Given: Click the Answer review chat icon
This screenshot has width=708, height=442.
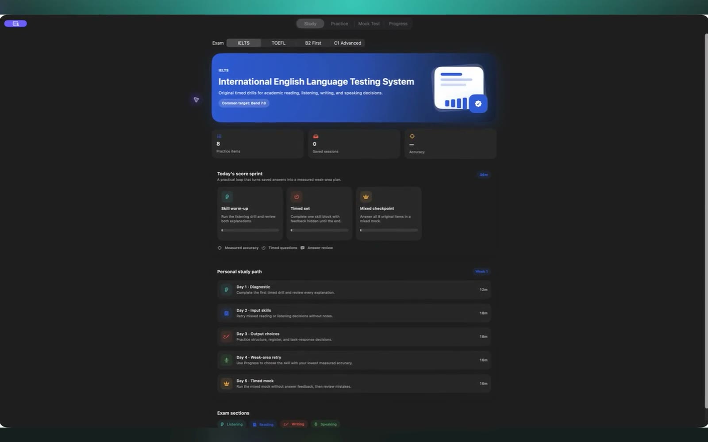Looking at the screenshot, I should 303,248.
